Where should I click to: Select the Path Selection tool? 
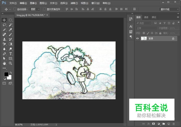(x=4, y=59)
